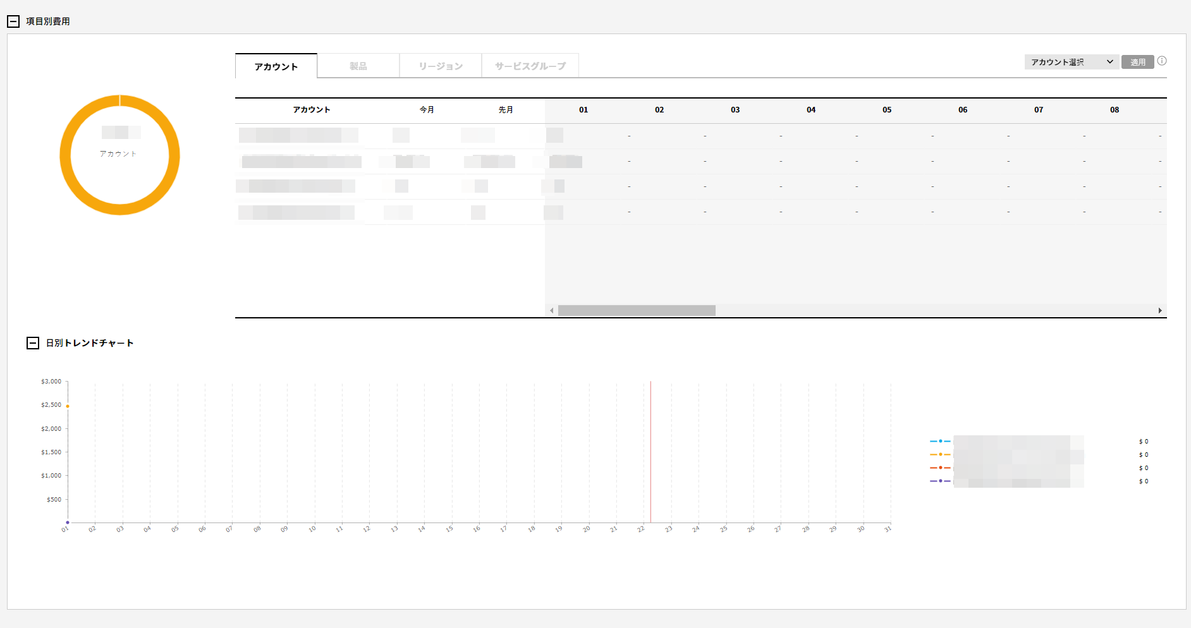Screen dimensions: 1191x628
Task: Click the orange legend marker in the chart
Action: coord(940,454)
